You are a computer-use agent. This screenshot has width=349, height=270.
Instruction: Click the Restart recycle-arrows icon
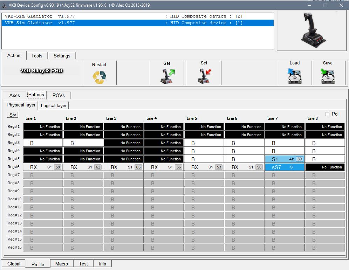coord(99,77)
